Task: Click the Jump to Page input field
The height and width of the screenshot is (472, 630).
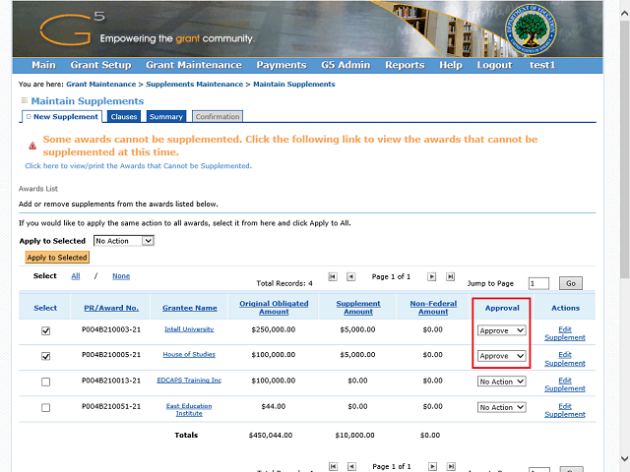Action: click(x=538, y=283)
